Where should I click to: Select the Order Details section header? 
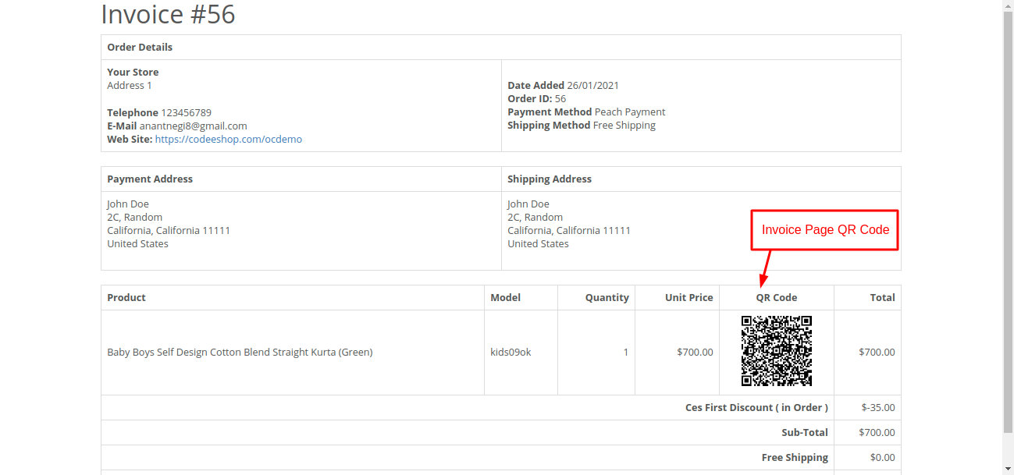pyautogui.click(x=140, y=48)
